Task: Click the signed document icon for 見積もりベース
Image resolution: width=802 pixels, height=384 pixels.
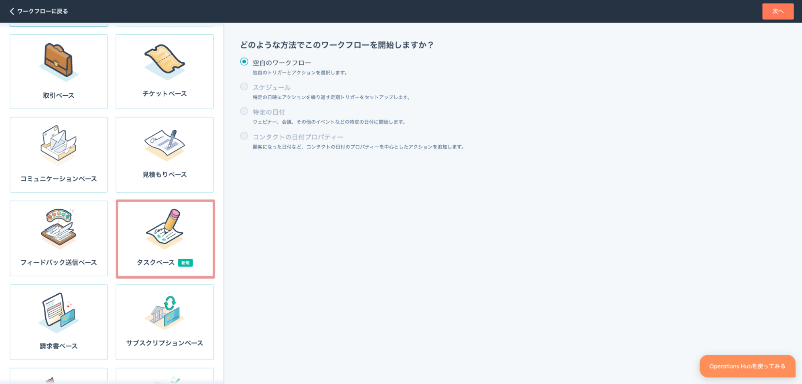Action: 164,145
